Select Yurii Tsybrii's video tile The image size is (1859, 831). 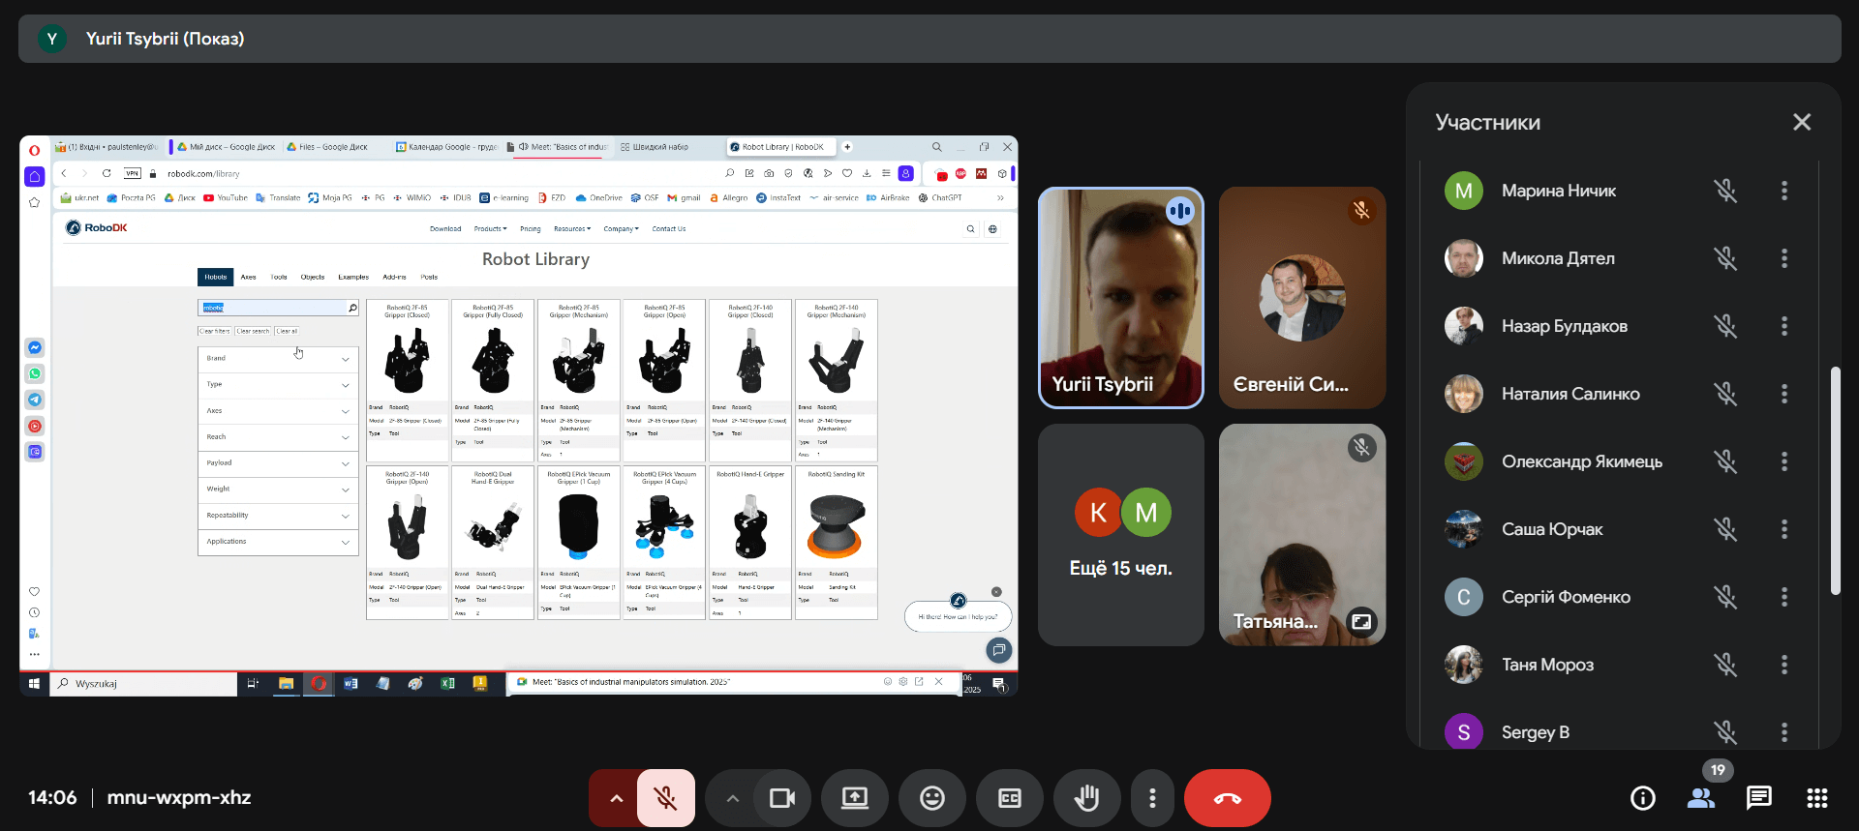click(1120, 298)
